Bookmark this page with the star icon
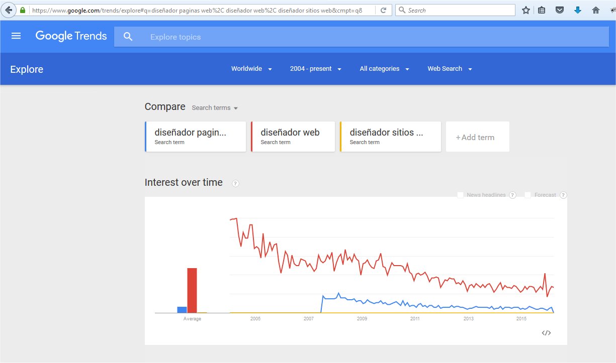Screen dimensions: 616x363 click(526, 10)
